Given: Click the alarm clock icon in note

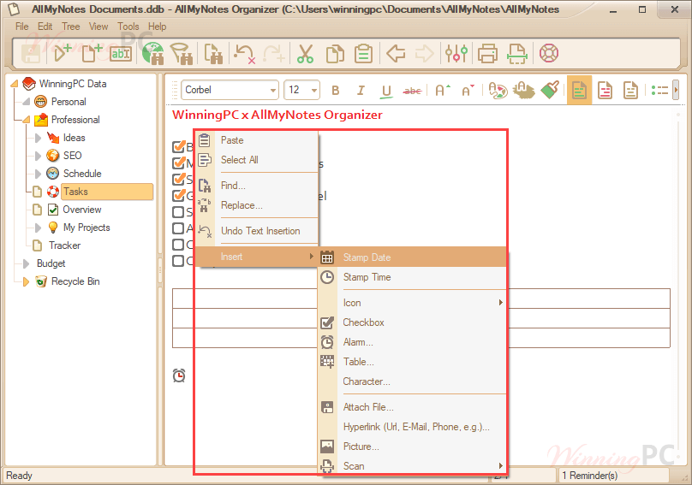Looking at the screenshot, I should coord(179,376).
